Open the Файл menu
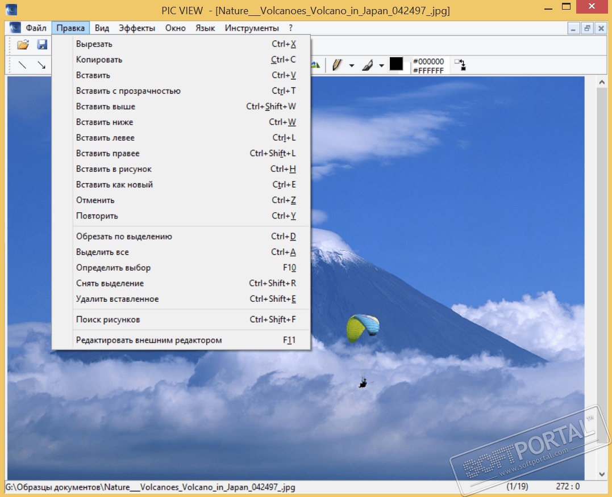This screenshot has height=497, width=612. (36, 28)
